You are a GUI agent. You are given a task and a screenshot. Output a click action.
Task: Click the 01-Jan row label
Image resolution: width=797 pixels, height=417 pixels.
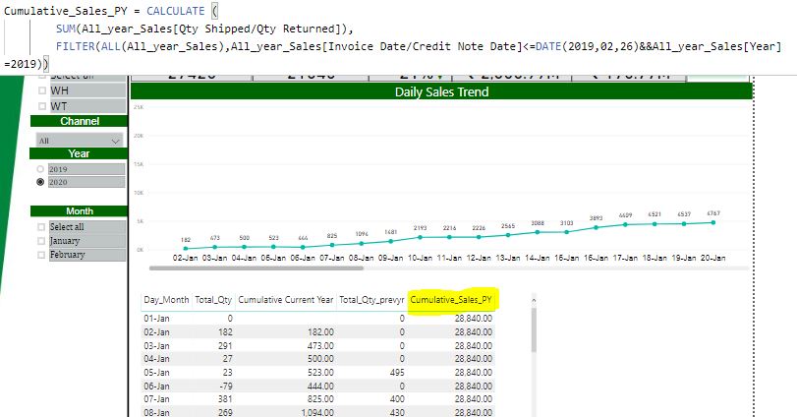[156, 319]
